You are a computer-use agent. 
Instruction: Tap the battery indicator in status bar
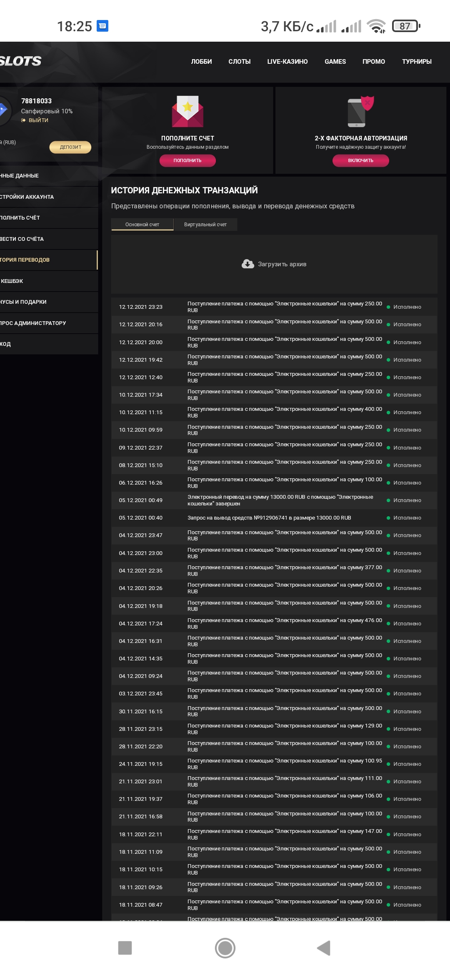point(406,26)
